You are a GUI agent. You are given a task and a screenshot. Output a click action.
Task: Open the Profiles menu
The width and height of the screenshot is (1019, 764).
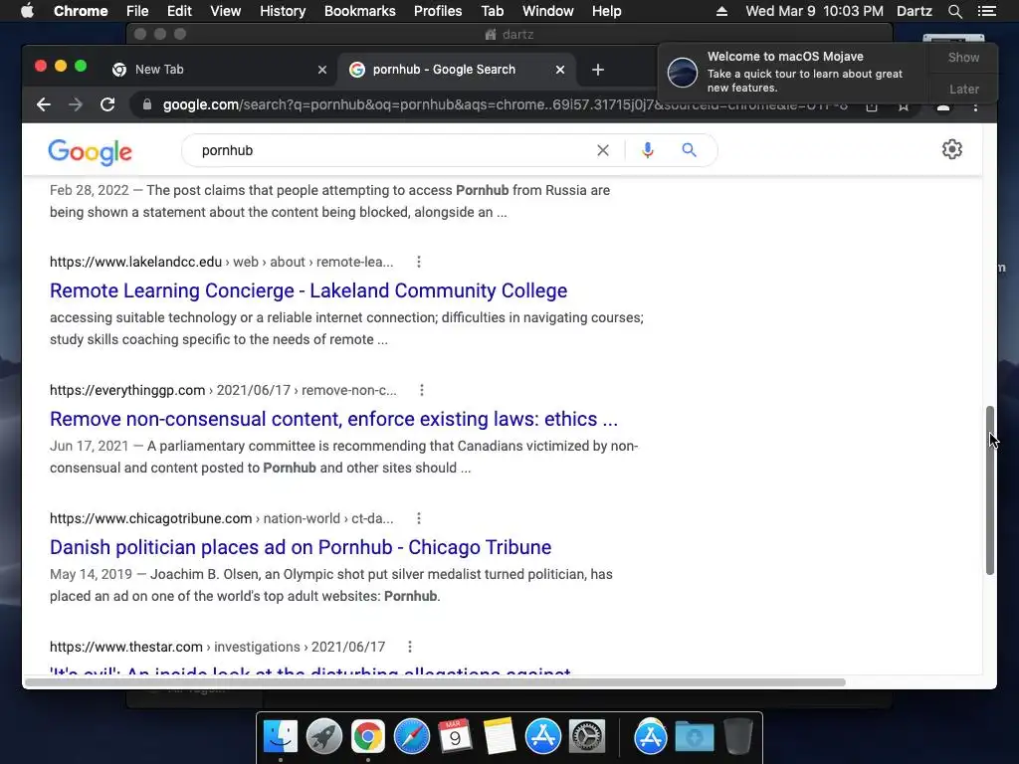(x=438, y=11)
